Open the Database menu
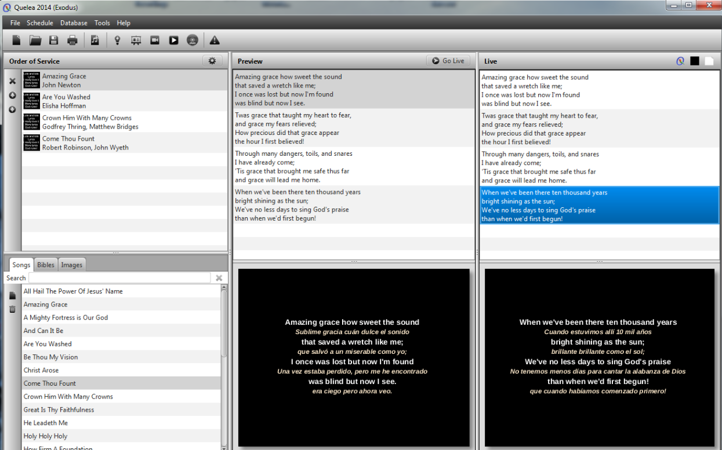Image resolution: width=722 pixels, height=450 pixels. [74, 23]
